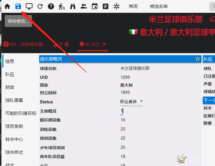Click the 队伍 panel header on right
The height and width of the screenshot is (166, 215).
pyautogui.click(x=209, y=59)
